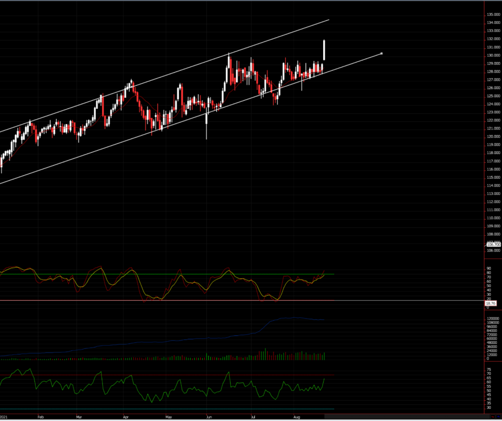Click the 18.76 stochastic value label
Image resolution: width=502 pixels, height=421 pixels.
(x=490, y=304)
